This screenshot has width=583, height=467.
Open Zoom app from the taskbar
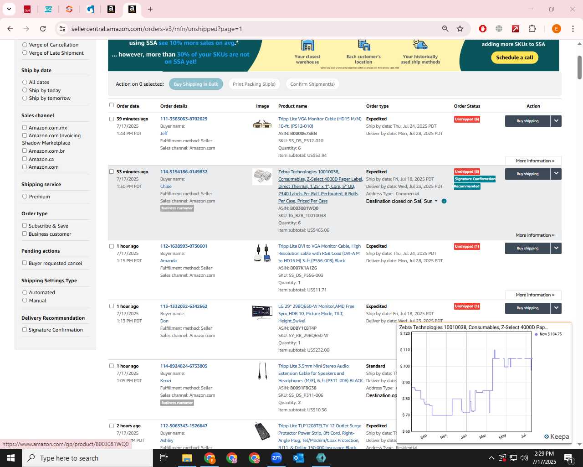coord(276,458)
